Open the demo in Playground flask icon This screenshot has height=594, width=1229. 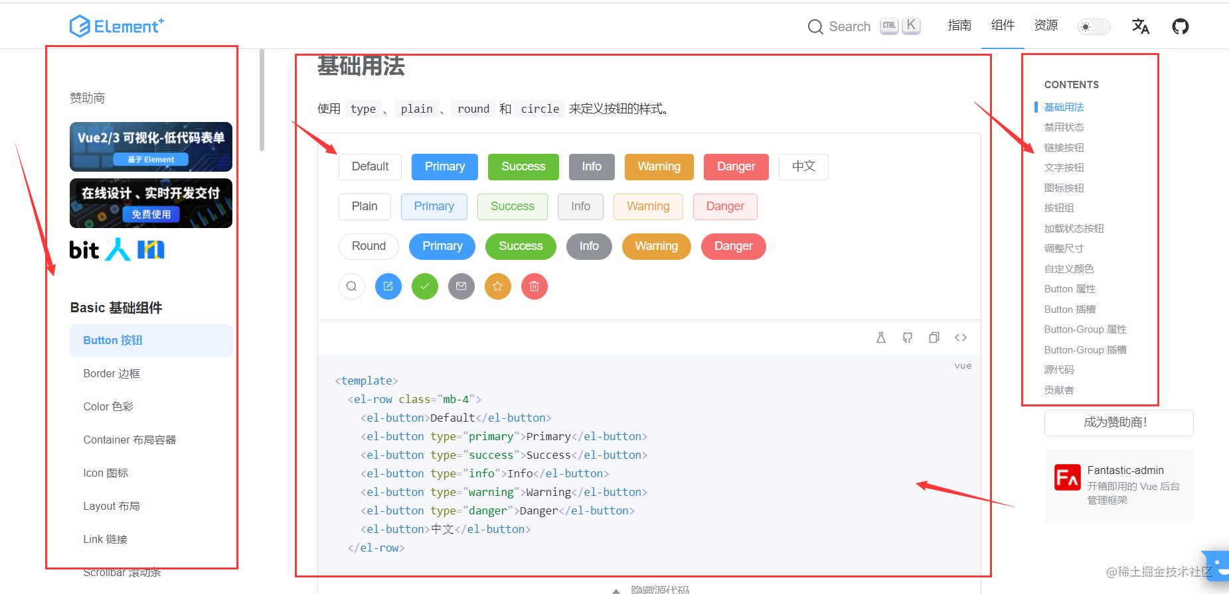click(x=881, y=337)
